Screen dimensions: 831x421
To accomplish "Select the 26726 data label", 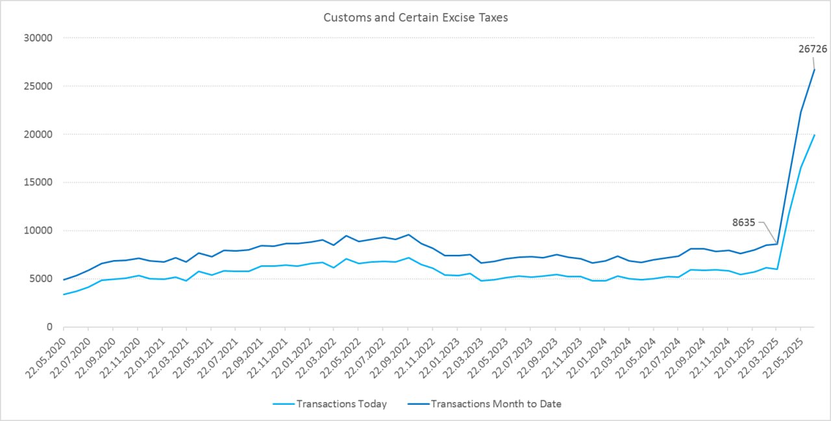I will click(x=813, y=49).
